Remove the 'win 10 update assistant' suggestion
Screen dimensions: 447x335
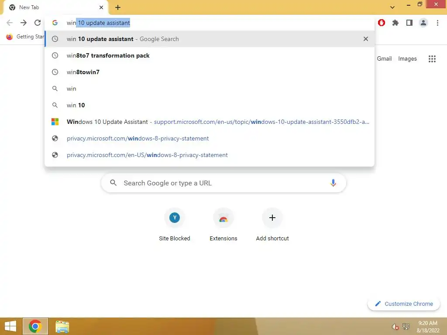point(366,39)
